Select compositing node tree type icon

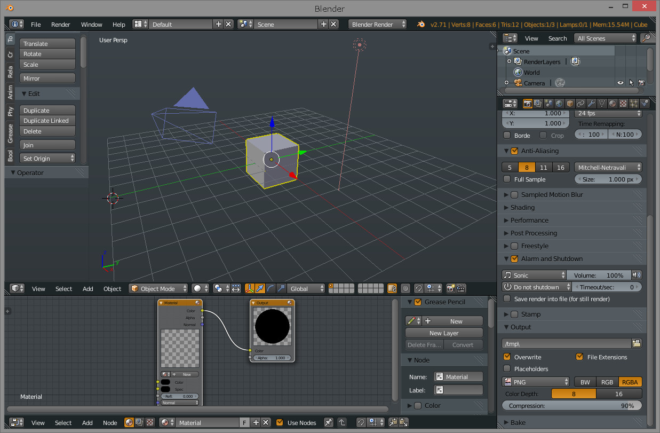click(140, 422)
